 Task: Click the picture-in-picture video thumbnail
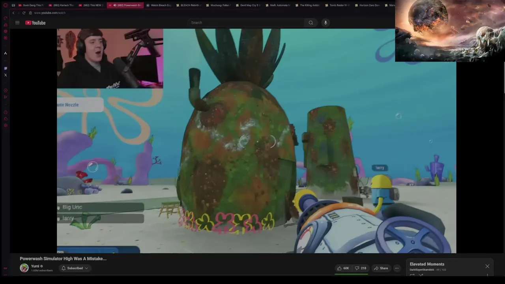(x=449, y=31)
